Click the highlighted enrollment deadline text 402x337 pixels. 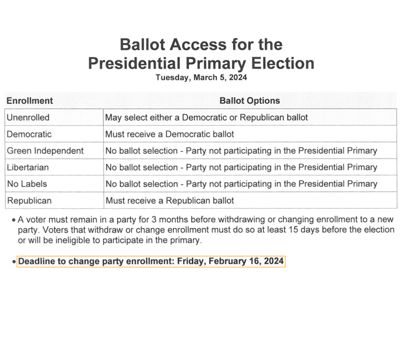tap(151, 261)
